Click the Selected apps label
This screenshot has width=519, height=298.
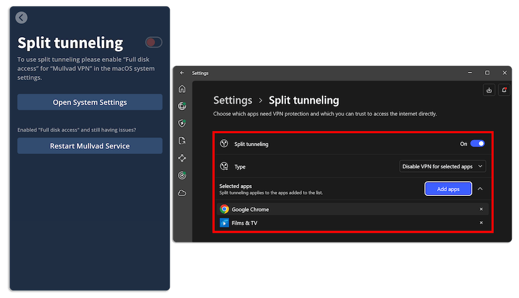tap(235, 186)
